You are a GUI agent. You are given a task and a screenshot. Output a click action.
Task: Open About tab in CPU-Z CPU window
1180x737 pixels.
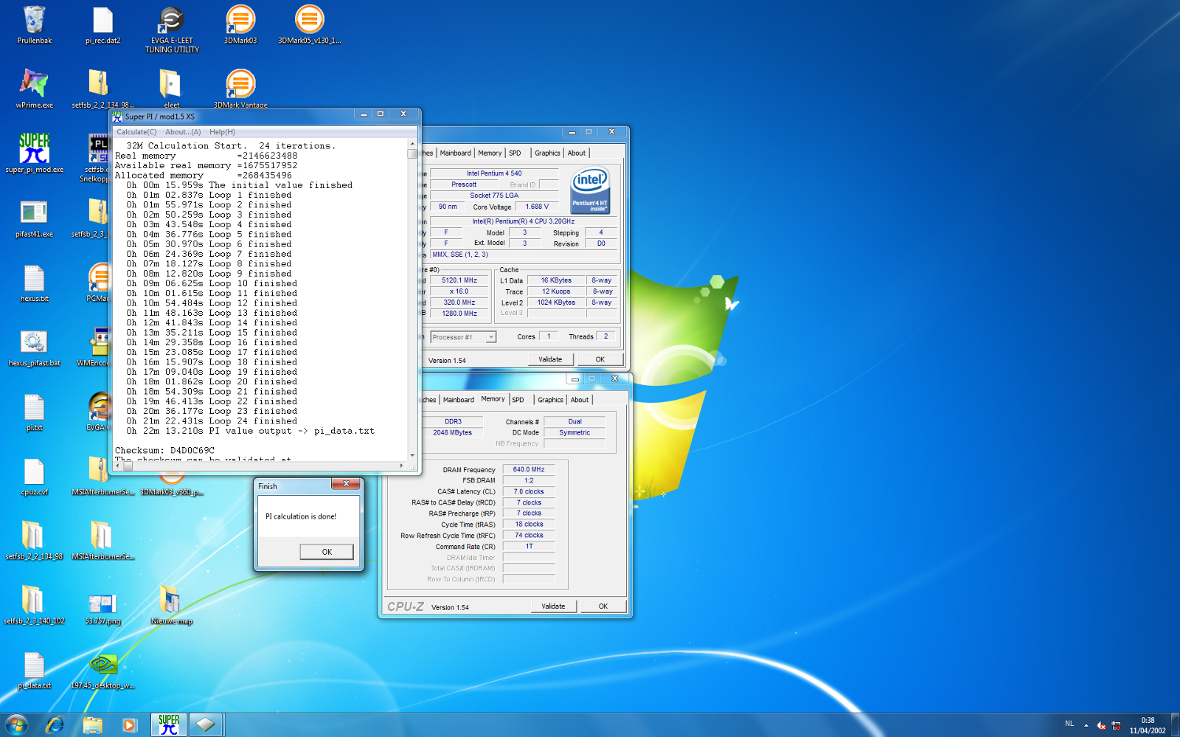577,153
